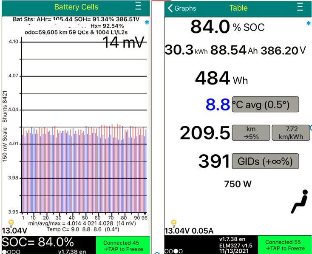312x254 pixels.
Task: Tap the blue Bluetooth indicator on Battery Cells screen
Action: click(147, 22)
